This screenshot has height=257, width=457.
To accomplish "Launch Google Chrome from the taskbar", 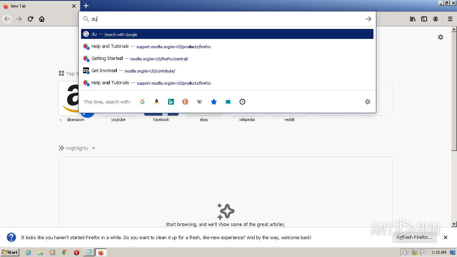I will pyautogui.click(x=65, y=252).
